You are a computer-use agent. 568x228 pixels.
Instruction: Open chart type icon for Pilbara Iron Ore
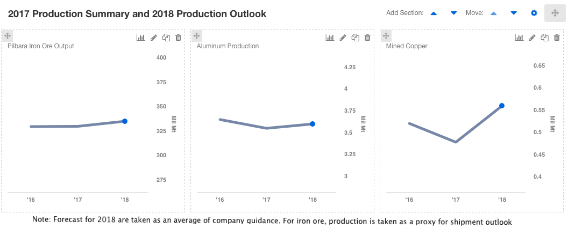pos(141,38)
